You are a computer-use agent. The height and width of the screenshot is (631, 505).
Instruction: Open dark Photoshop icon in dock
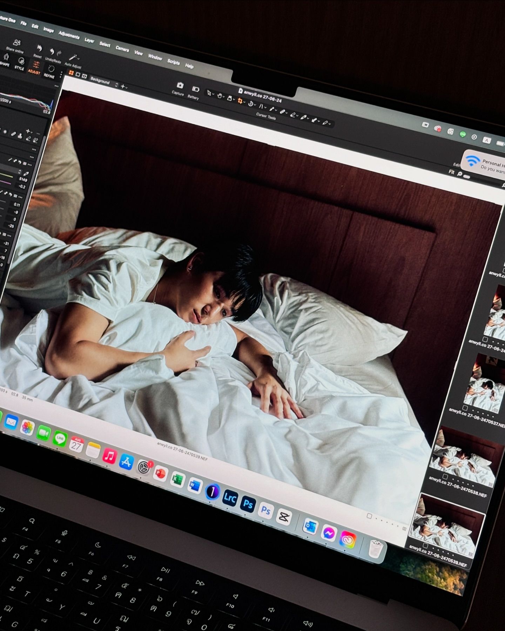click(x=248, y=504)
